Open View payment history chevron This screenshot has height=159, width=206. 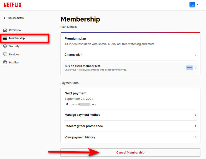click(195, 137)
